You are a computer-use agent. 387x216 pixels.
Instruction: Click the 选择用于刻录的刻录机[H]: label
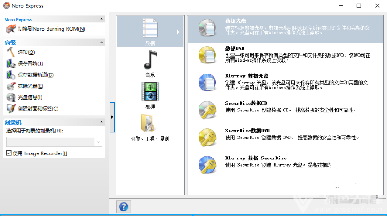coord(35,131)
